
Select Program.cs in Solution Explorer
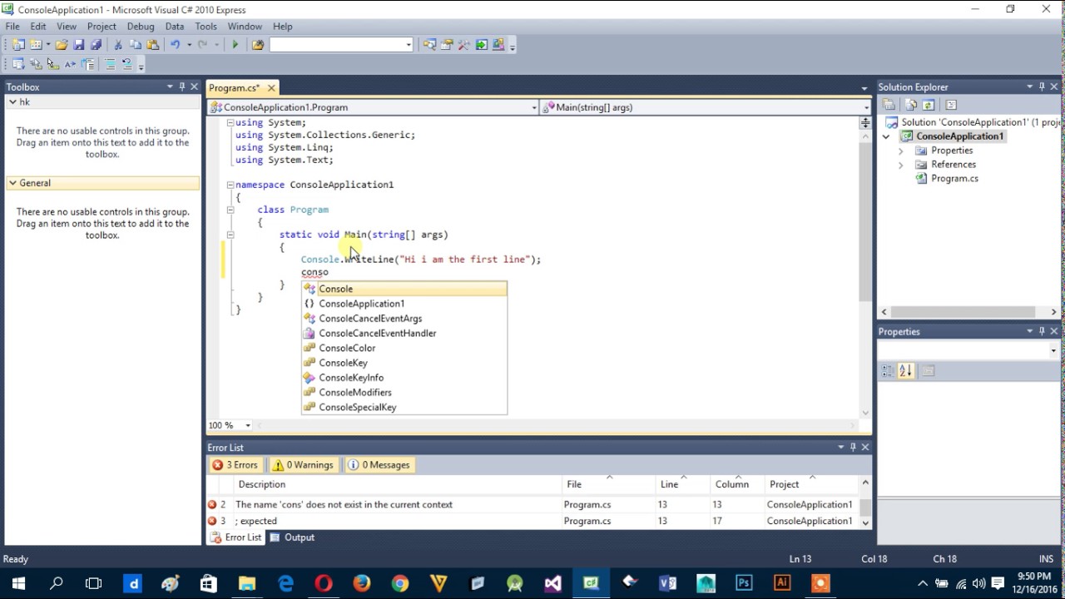click(954, 179)
